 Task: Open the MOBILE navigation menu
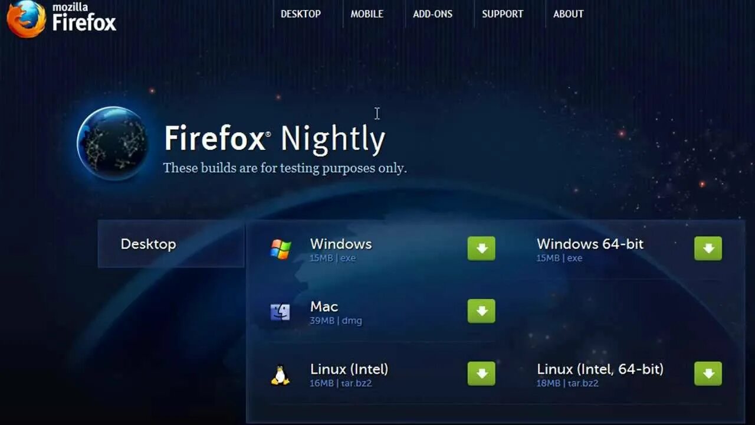(367, 14)
